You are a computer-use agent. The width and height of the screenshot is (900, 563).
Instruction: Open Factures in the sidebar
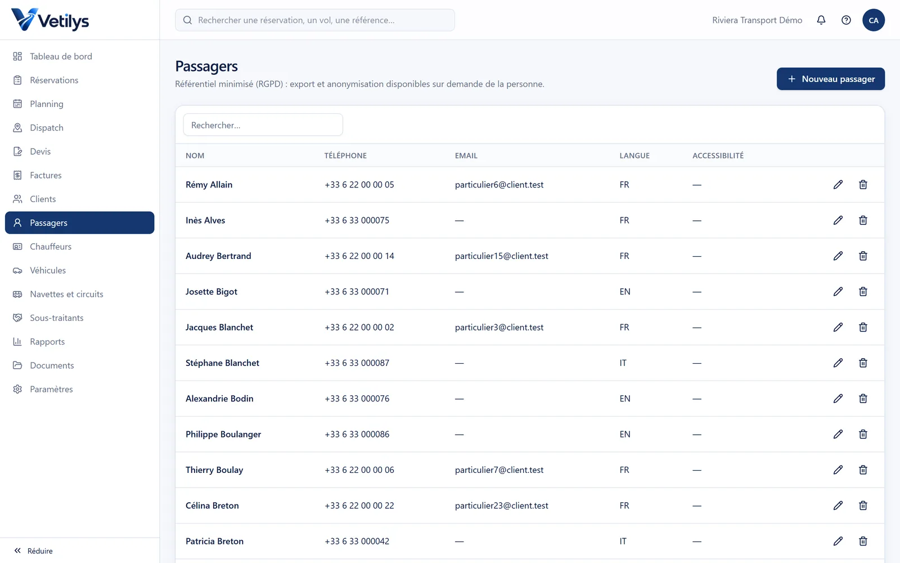coord(79,175)
